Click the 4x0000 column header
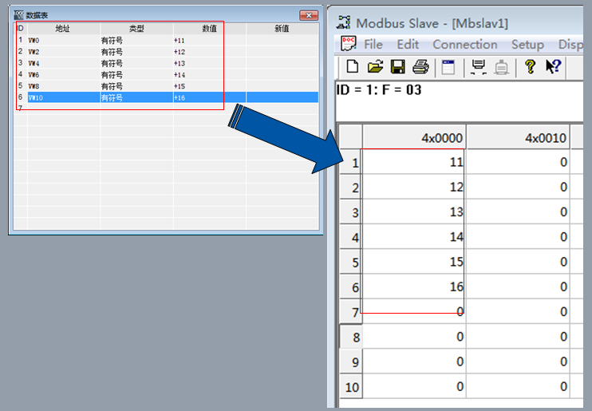This screenshot has width=592, height=411. pos(414,137)
